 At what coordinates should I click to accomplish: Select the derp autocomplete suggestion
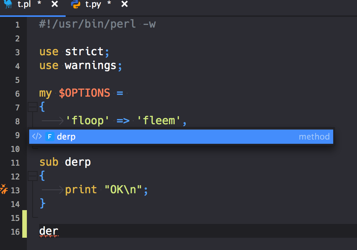(x=66, y=136)
